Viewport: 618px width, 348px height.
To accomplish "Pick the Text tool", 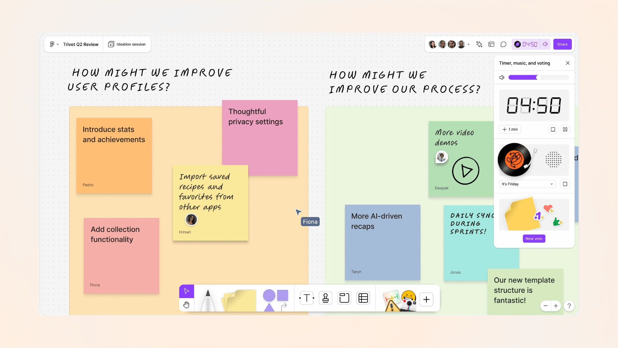I will point(306,298).
